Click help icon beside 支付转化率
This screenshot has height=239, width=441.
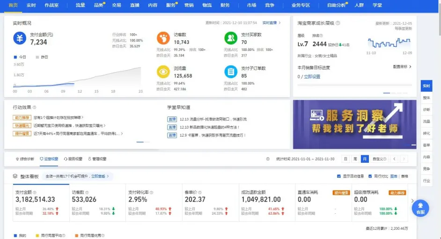[151, 192]
